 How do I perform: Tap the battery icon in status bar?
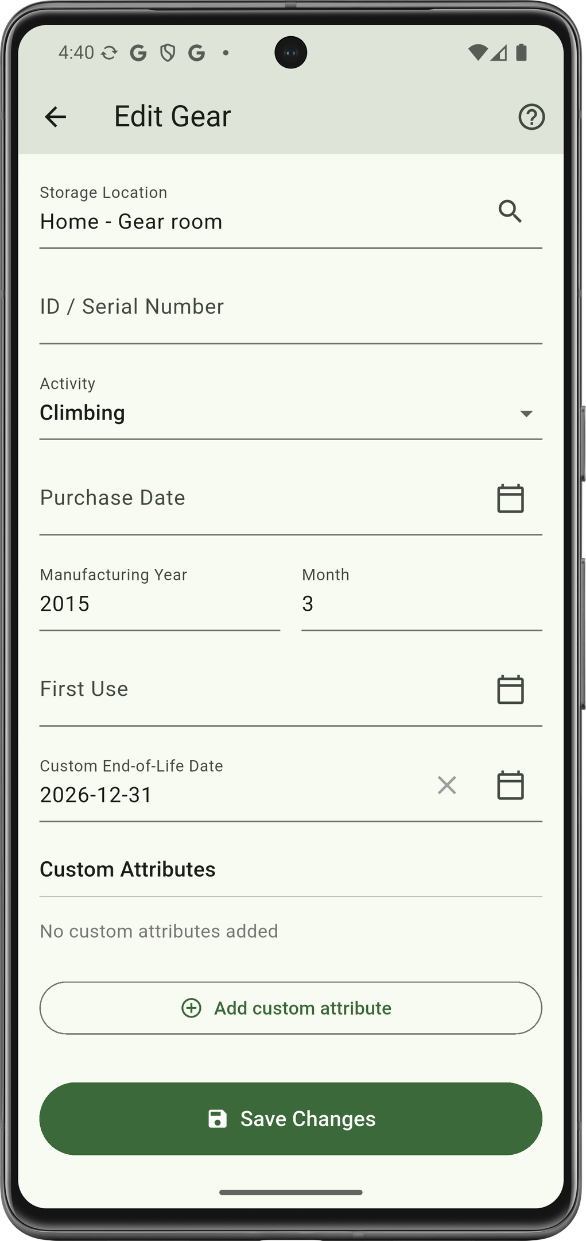(521, 52)
